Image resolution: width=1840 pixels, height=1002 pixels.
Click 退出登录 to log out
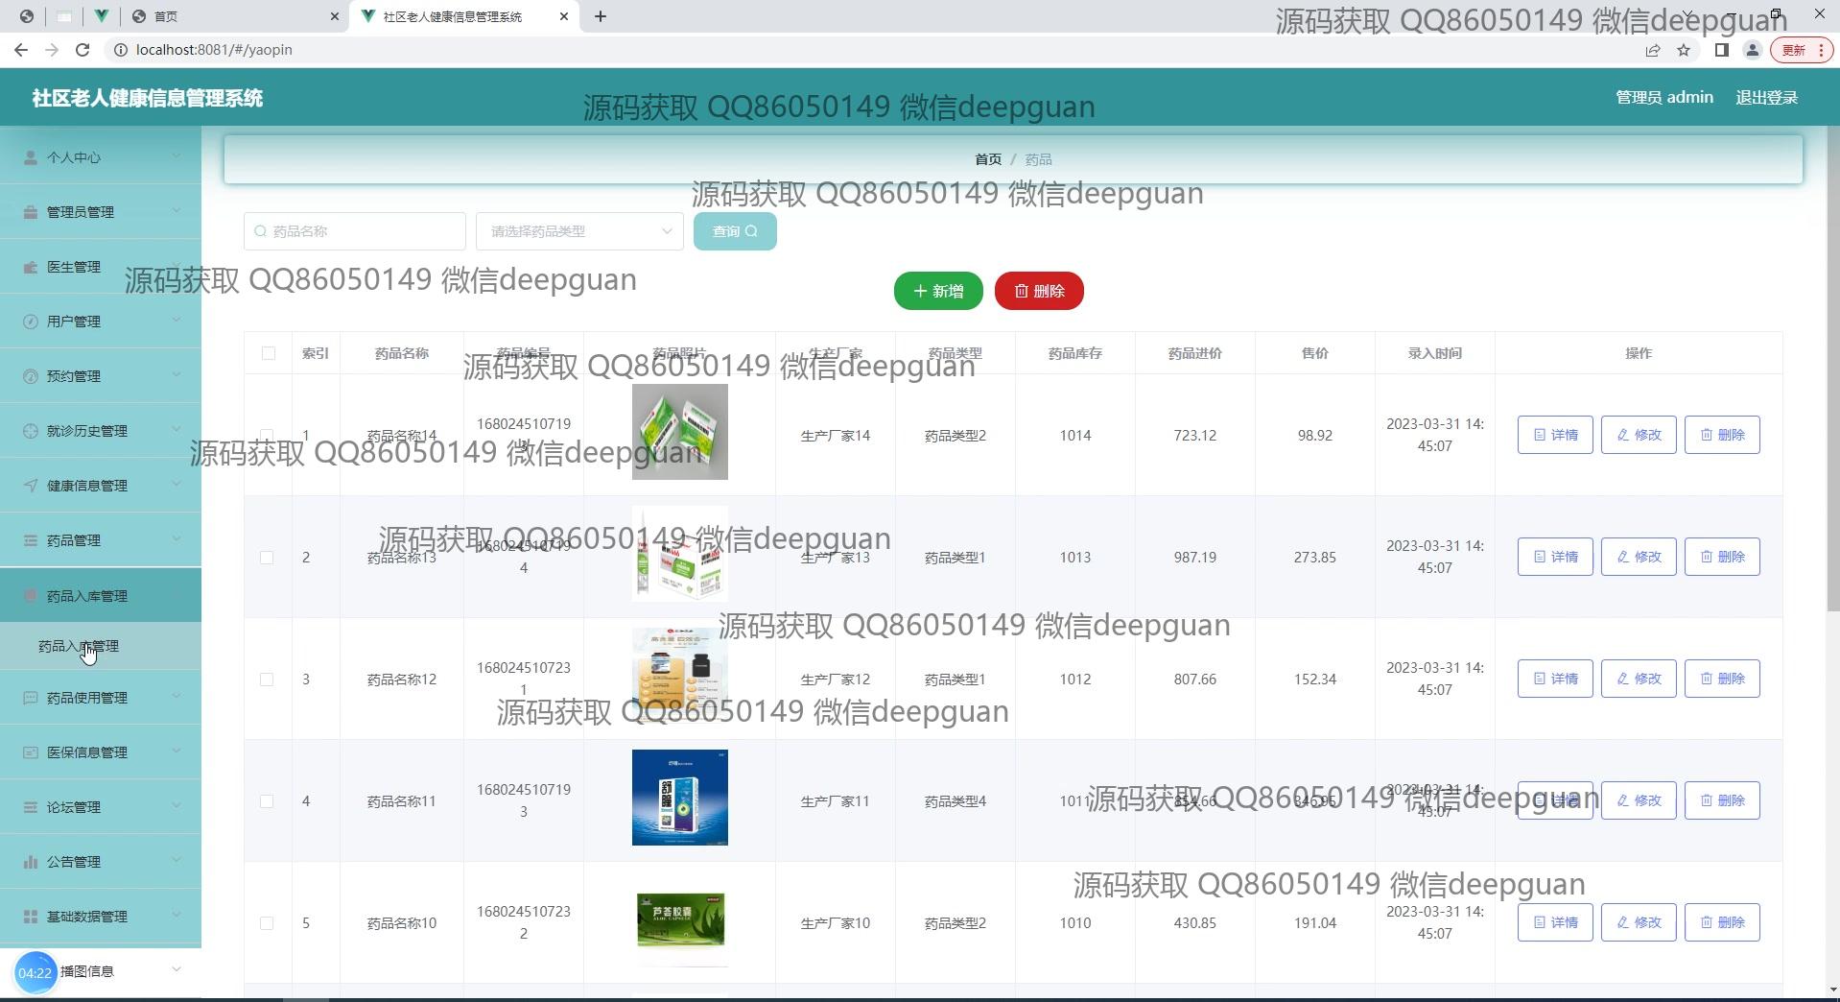[1766, 98]
